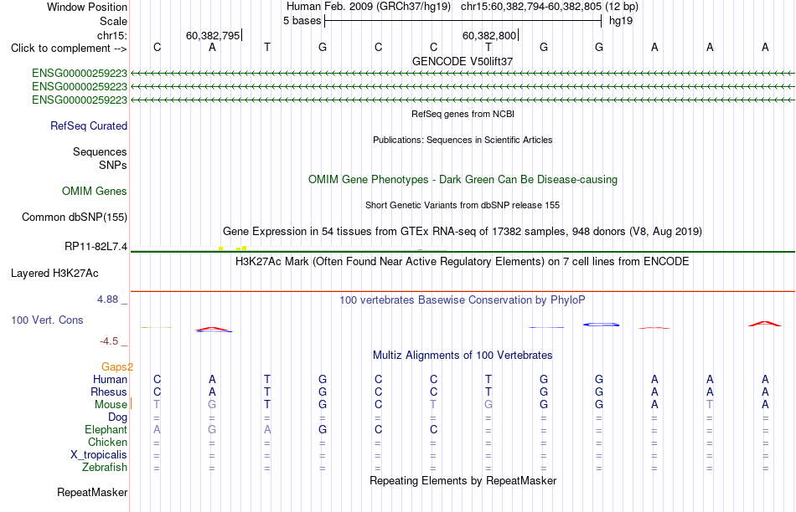Click the bottom ENSG00000259223 transcript label

[80, 100]
